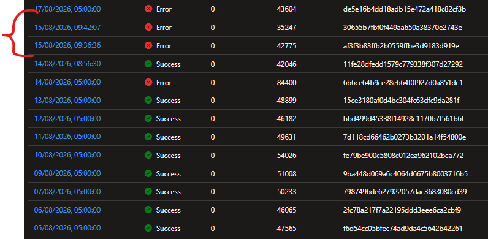Click the green success icon in 08:56:30 row
Screen dimensions: 488x239
pyautogui.click(x=148, y=64)
